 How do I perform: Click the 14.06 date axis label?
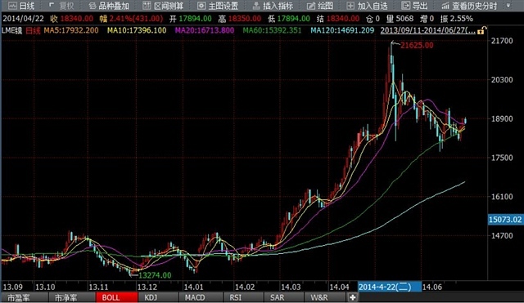coord(432,287)
